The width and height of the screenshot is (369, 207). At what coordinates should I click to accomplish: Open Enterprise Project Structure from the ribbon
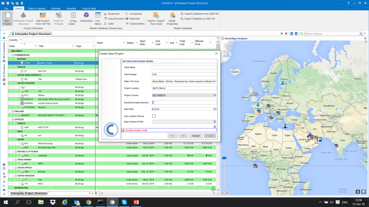(23, 19)
